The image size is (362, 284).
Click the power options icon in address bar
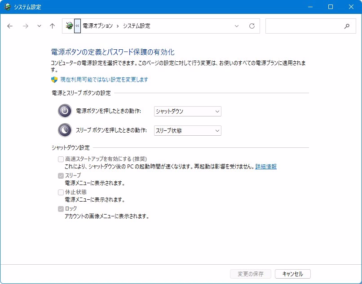pyautogui.click(x=69, y=26)
